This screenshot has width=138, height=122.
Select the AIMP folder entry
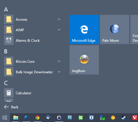[x=33, y=30]
